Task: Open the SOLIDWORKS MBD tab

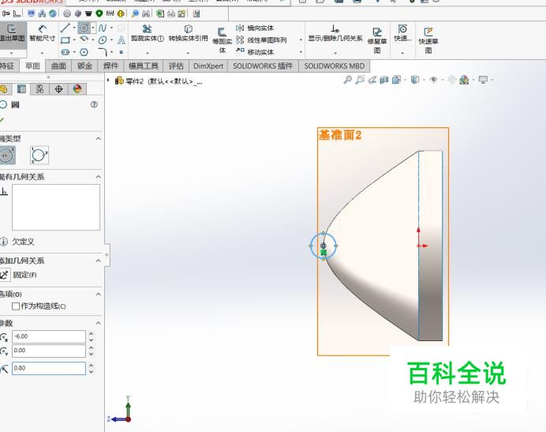Action: [x=335, y=66]
